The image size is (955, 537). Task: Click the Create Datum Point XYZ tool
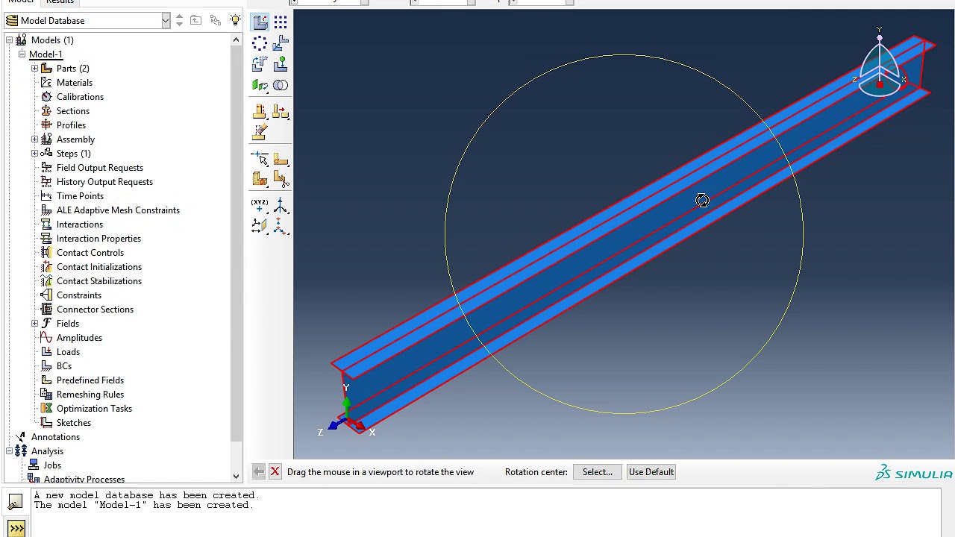pos(260,205)
